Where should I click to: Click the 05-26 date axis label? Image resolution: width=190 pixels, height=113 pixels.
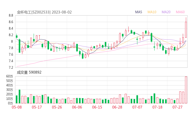(57, 107)
